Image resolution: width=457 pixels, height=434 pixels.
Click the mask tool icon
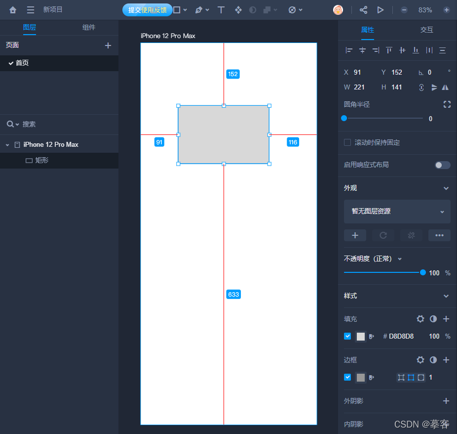click(x=252, y=10)
